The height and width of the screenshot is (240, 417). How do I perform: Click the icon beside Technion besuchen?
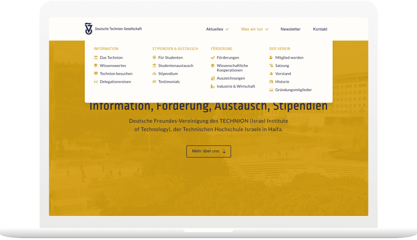pyautogui.click(x=96, y=73)
